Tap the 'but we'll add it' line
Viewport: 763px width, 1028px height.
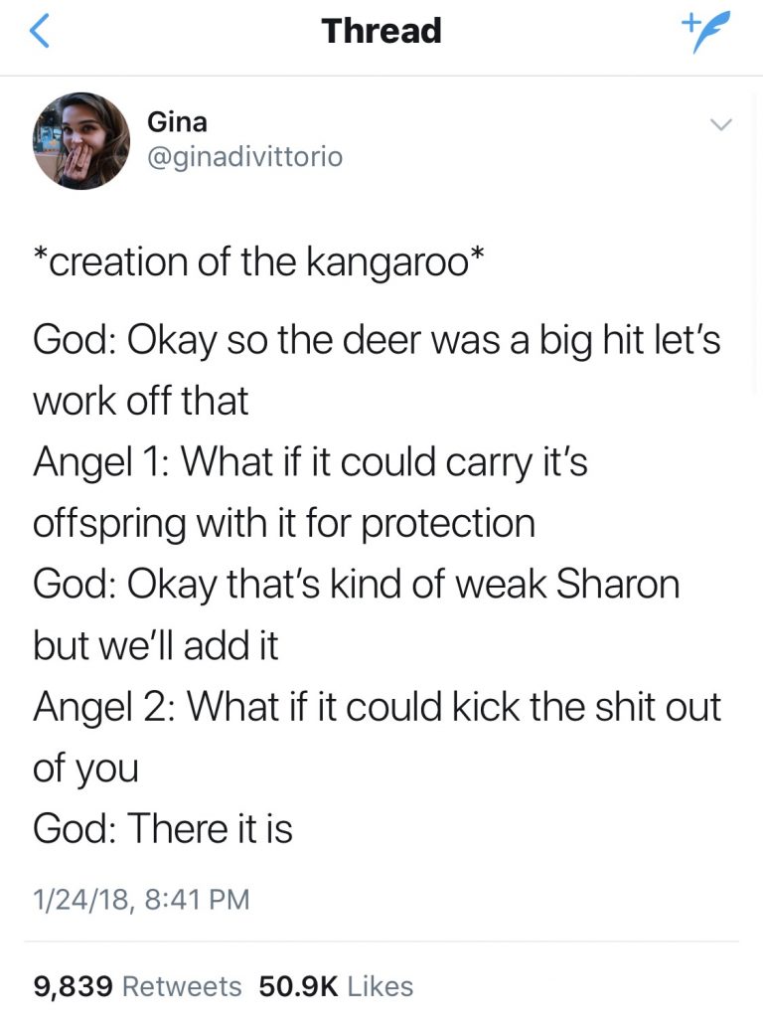pos(156,646)
